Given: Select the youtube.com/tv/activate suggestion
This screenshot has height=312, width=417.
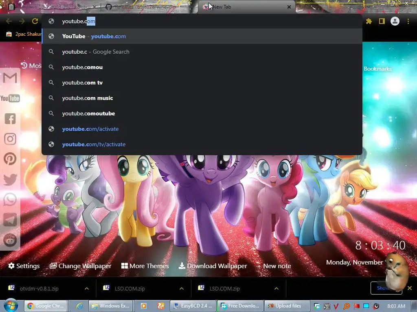Looking at the screenshot, I should click(202, 144).
